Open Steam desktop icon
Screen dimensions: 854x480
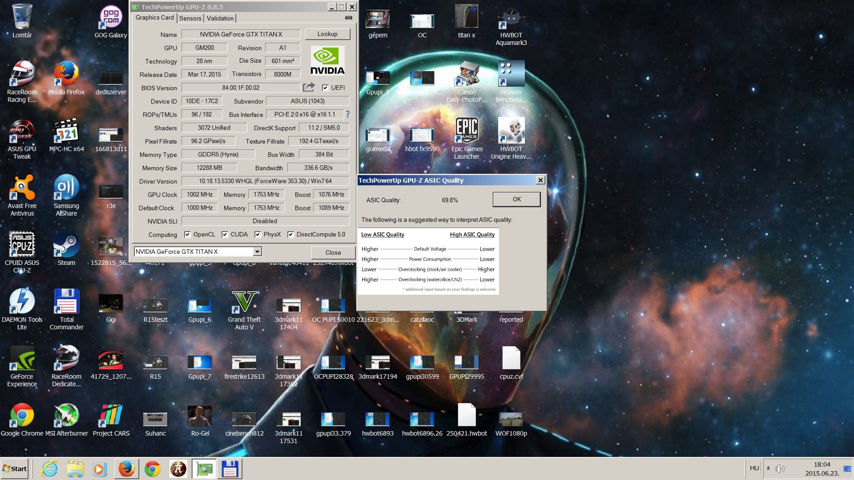tap(66, 248)
